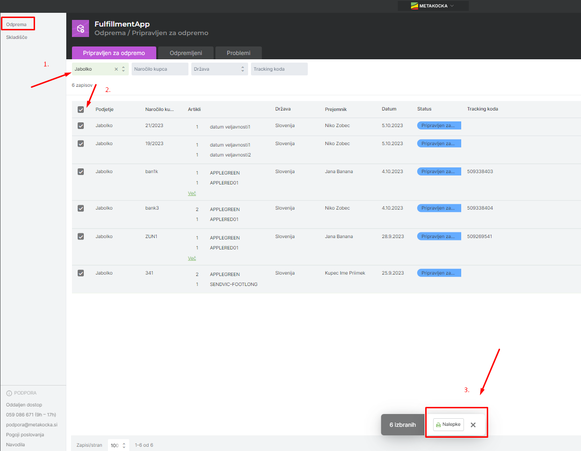Click the printer icon on Nalepke button
Viewport: 581px width, 451px height.
tap(438, 425)
